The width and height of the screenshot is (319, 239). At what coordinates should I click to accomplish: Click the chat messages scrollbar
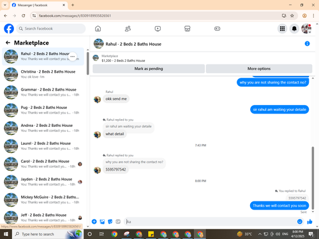click(x=313, y=178)
